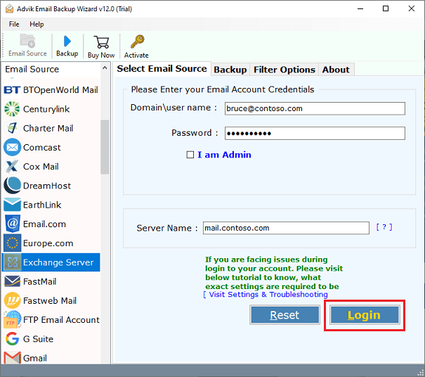Choose G Suite text in source list
Screen dimensions: 425x377
(38, 339)
